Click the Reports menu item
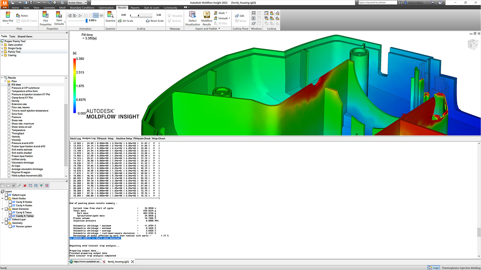 [x=135, y=7]
